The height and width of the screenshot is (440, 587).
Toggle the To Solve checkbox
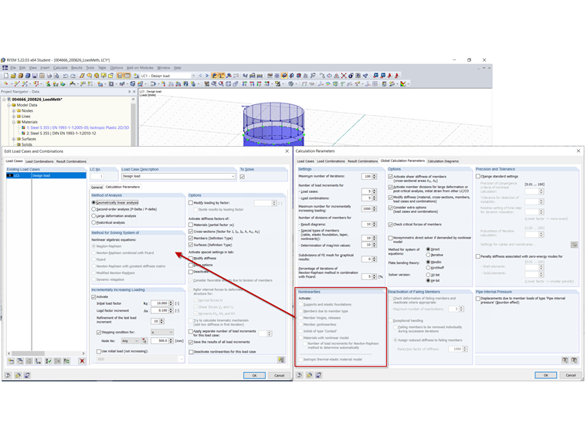[243, 177]
